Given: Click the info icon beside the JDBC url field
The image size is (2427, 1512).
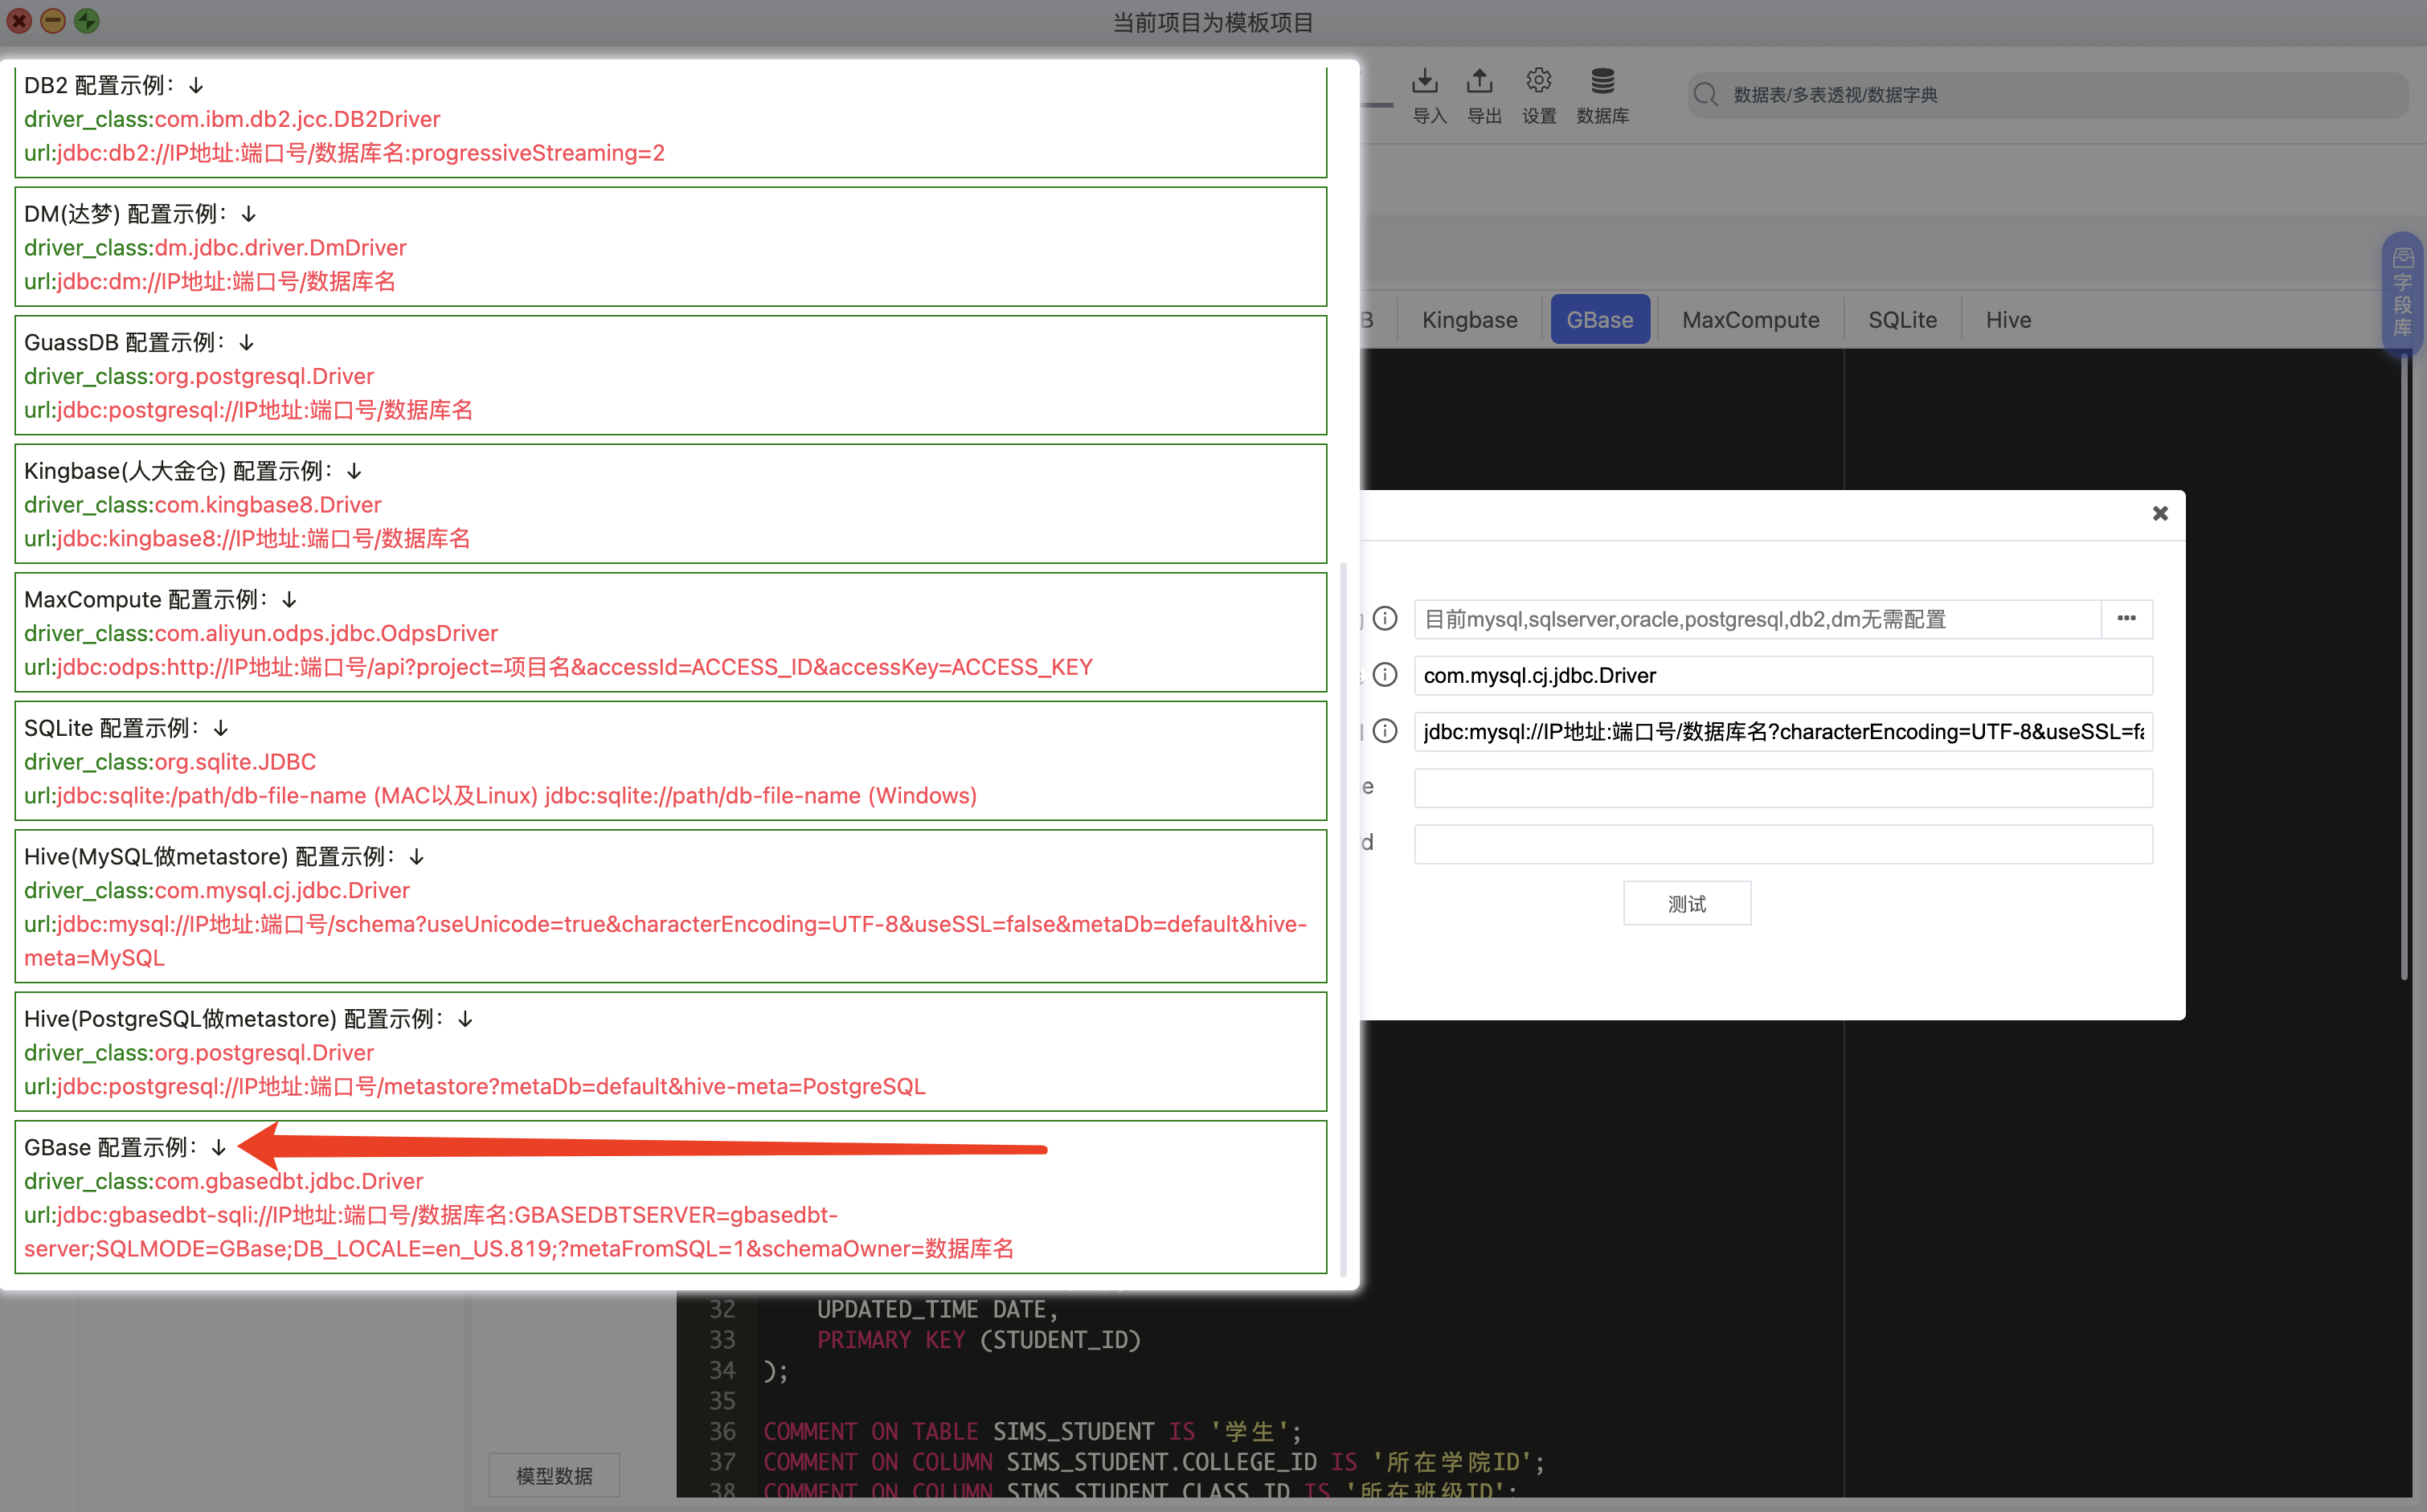Looking at the screenshot, I should click(1385, 731).
